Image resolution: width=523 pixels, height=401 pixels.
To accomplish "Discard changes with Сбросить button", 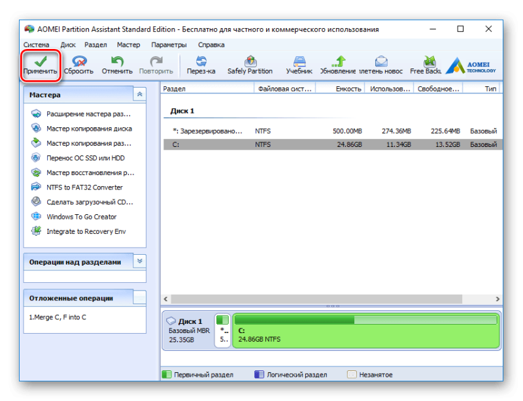I will (x=78, y=65).
